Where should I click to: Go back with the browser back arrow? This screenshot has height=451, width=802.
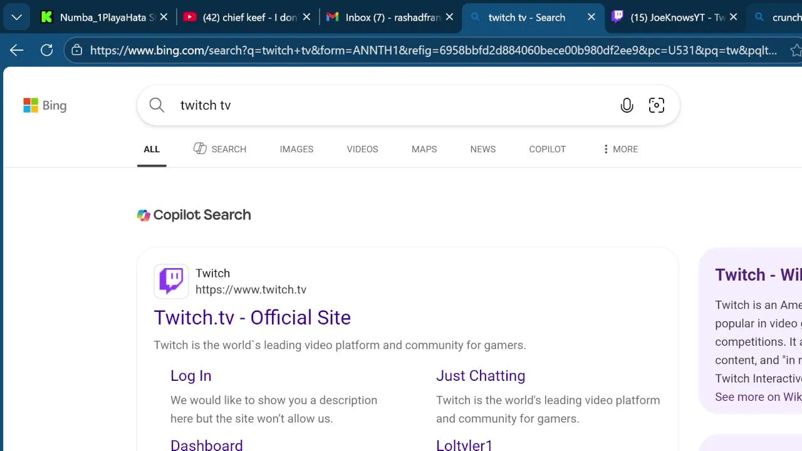point(17,50)
